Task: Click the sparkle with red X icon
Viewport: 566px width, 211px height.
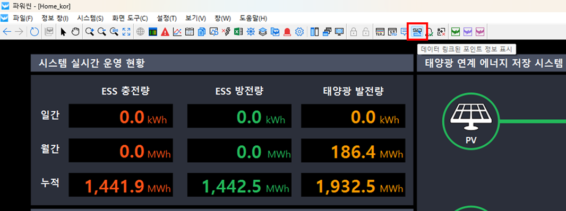Action: (441, 32)
